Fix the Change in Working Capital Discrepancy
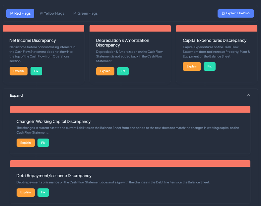 tap(43, 143)
